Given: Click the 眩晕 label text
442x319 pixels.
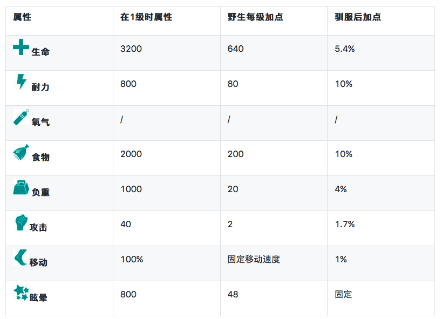Looking at the screenshot, I should pos(39,297).
